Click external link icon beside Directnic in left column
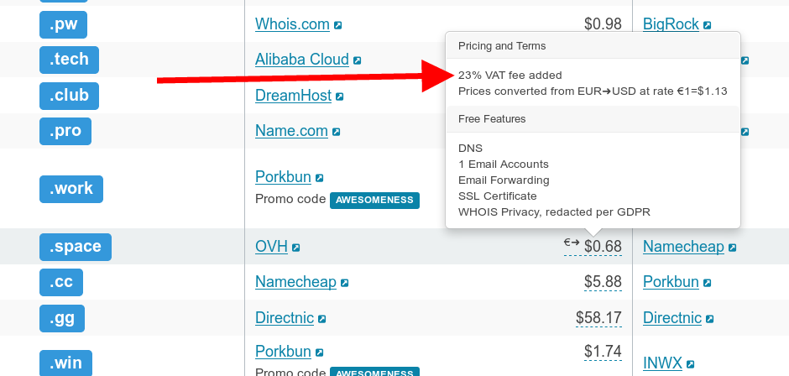 point(321,319)
